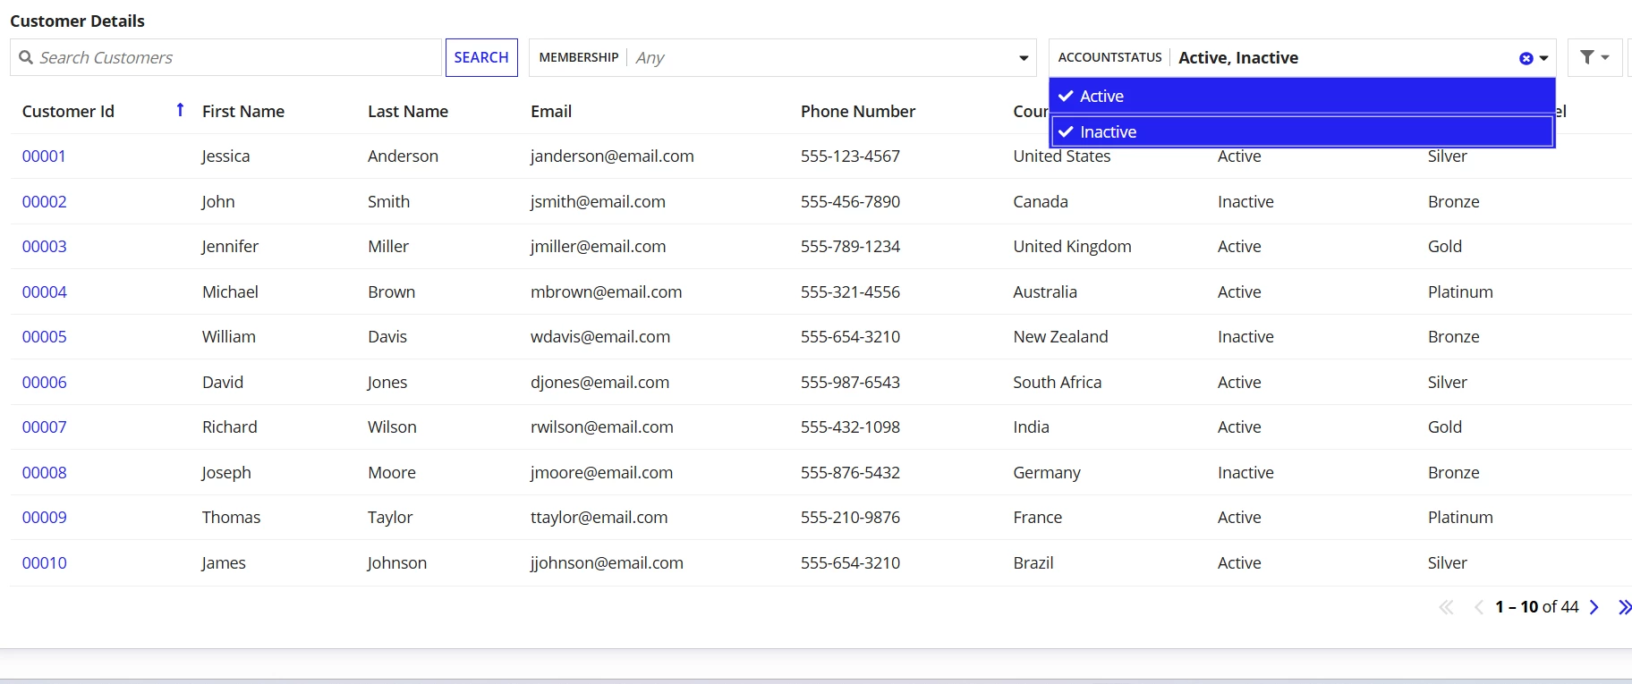Uncheck the Active status option
1632x684 pixels.
coord(1302,96)
